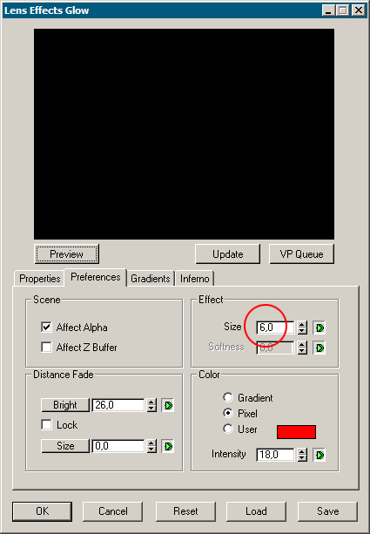Click green animate icon beside Bright value
The width and height of the screenshot is (370, 534).
168,405
